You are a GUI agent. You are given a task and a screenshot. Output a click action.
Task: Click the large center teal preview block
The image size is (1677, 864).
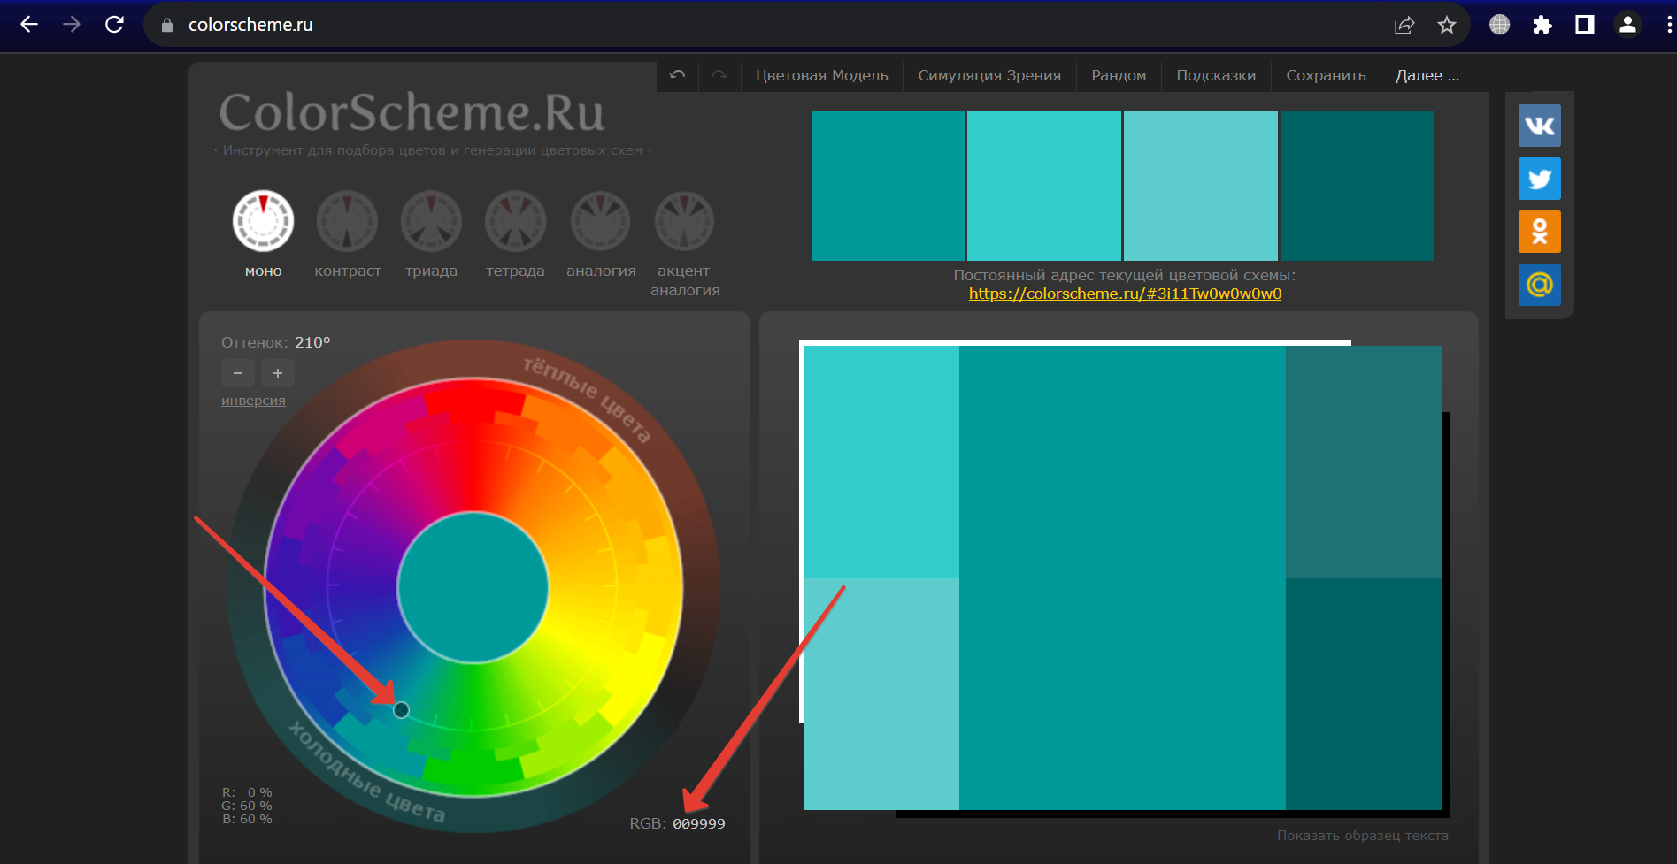click(1122, 577)
